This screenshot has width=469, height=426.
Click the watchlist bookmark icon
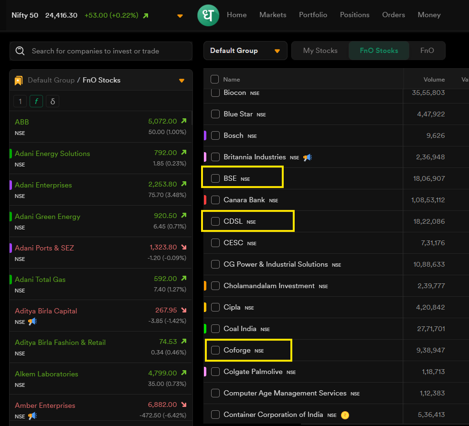point(19,80)
